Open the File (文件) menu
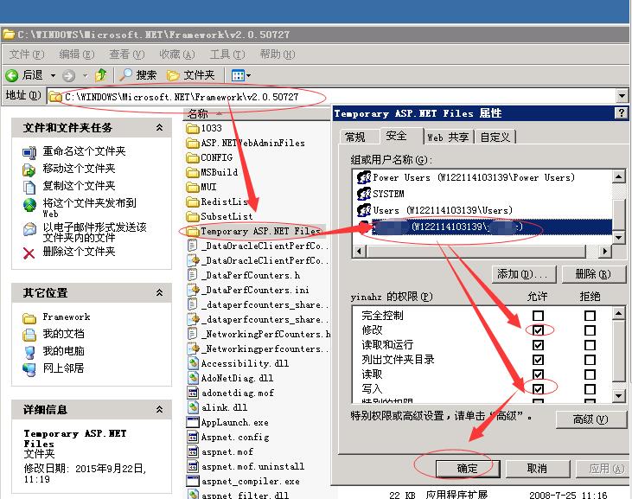Viewport: 632px width, 499px height. click(x=27, y=54)
